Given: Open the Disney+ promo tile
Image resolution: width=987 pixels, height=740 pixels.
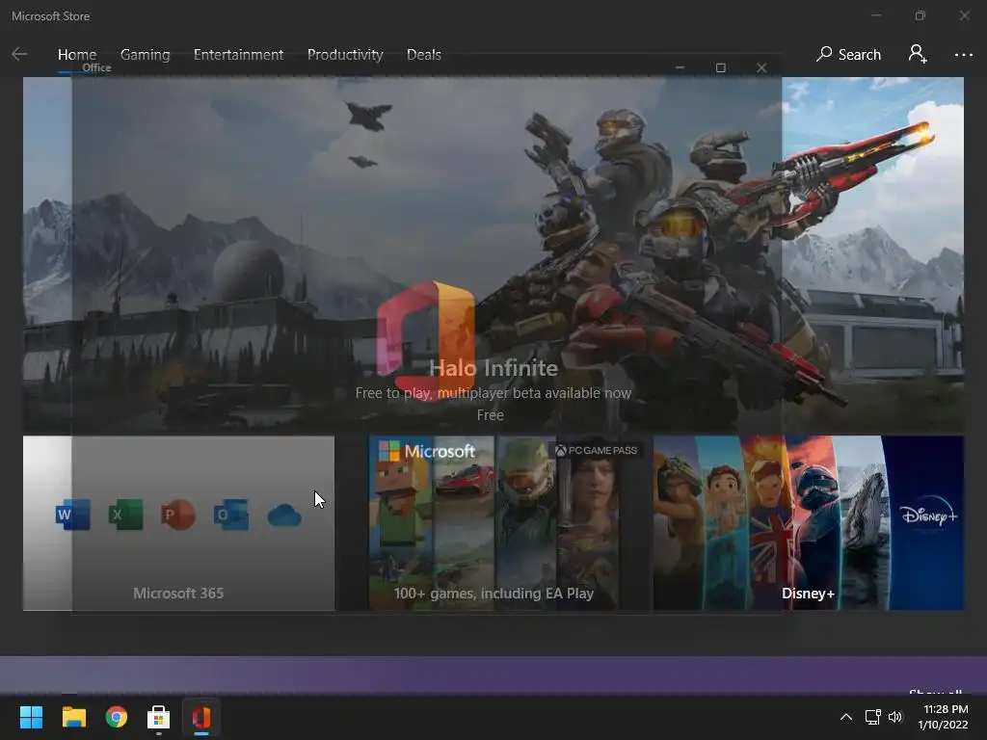Looking at the screenshot, I should click(x=809, y=523).
